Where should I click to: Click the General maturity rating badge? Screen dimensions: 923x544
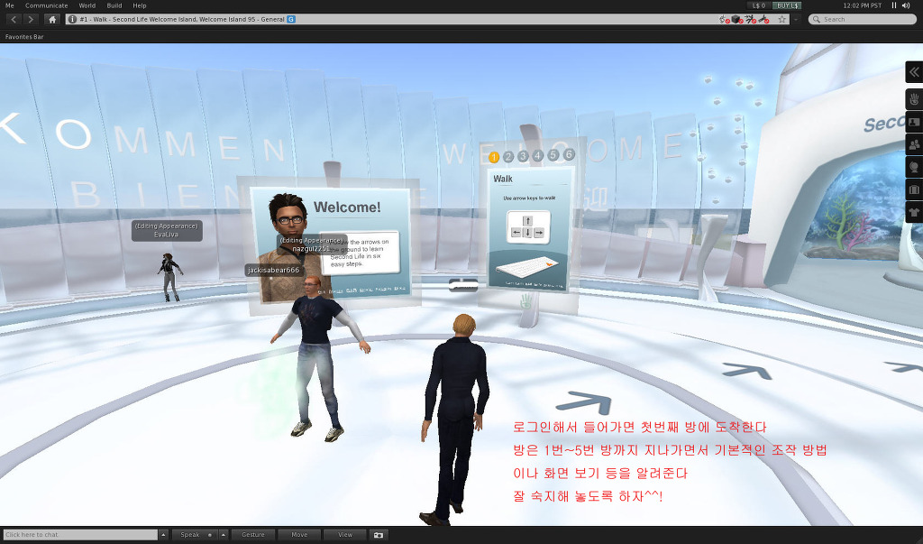pyautogui.click(x=291, y=20)
